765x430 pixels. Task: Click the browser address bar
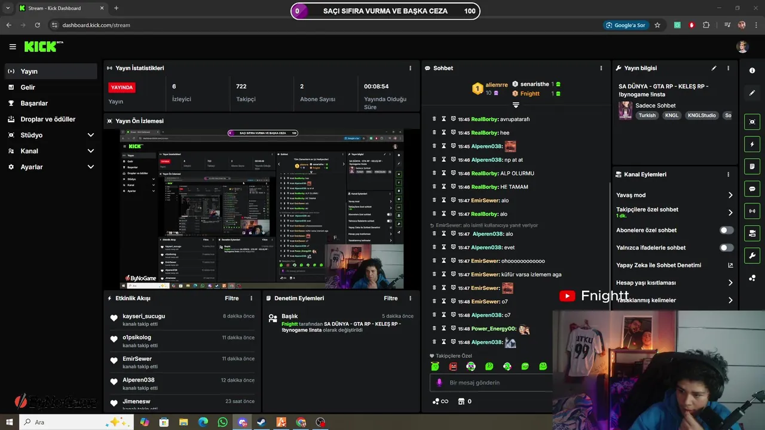323,25
